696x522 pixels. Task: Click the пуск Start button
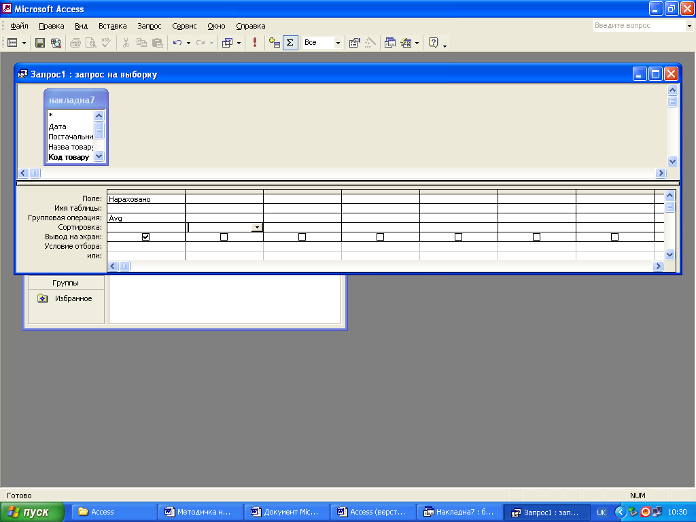tap(33, 512)
